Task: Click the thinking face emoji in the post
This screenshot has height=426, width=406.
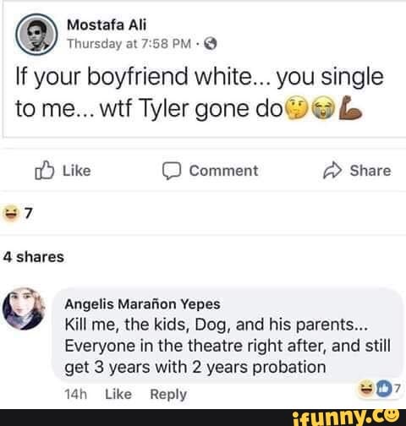Action: (296, 109)
